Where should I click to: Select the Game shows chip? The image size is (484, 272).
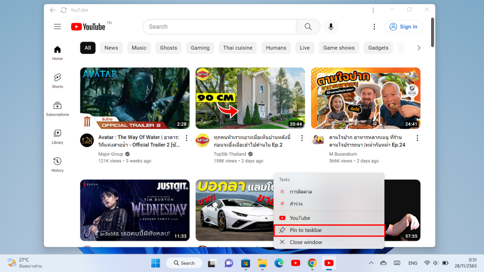tap(339, 48)
